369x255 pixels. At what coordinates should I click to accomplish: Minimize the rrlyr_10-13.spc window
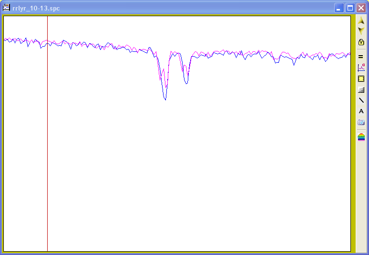point(339,8)
